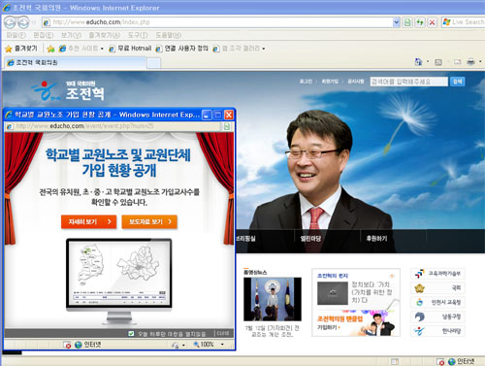The image size is (485, 366).
Task: Click the Add to Favorites star icon
Action: click(x=50, y=49)
